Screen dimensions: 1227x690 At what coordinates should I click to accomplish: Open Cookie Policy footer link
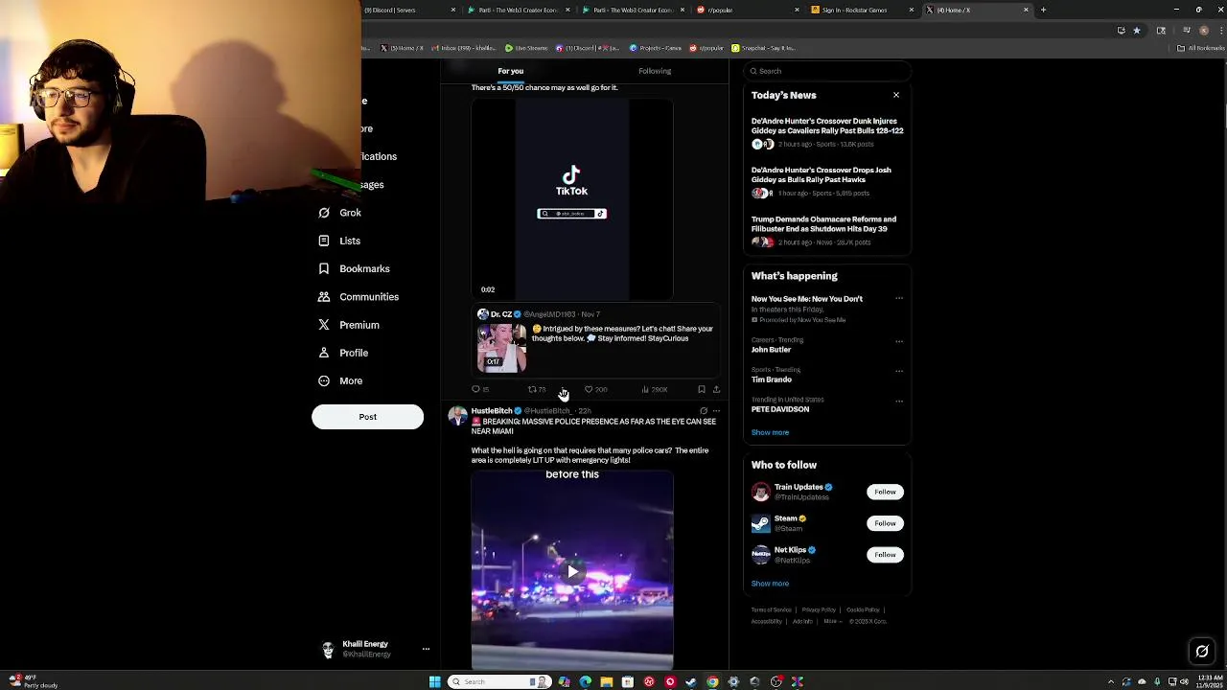tap(863, 610)
